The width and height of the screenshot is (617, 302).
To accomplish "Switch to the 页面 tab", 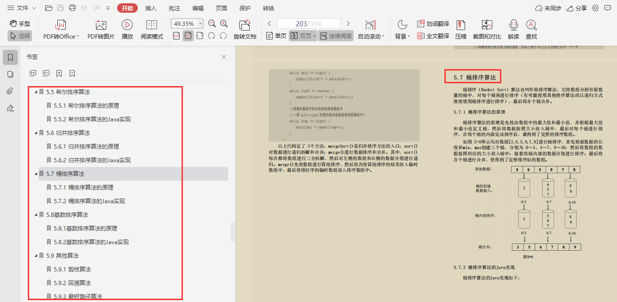I will (x=221, y=8).
